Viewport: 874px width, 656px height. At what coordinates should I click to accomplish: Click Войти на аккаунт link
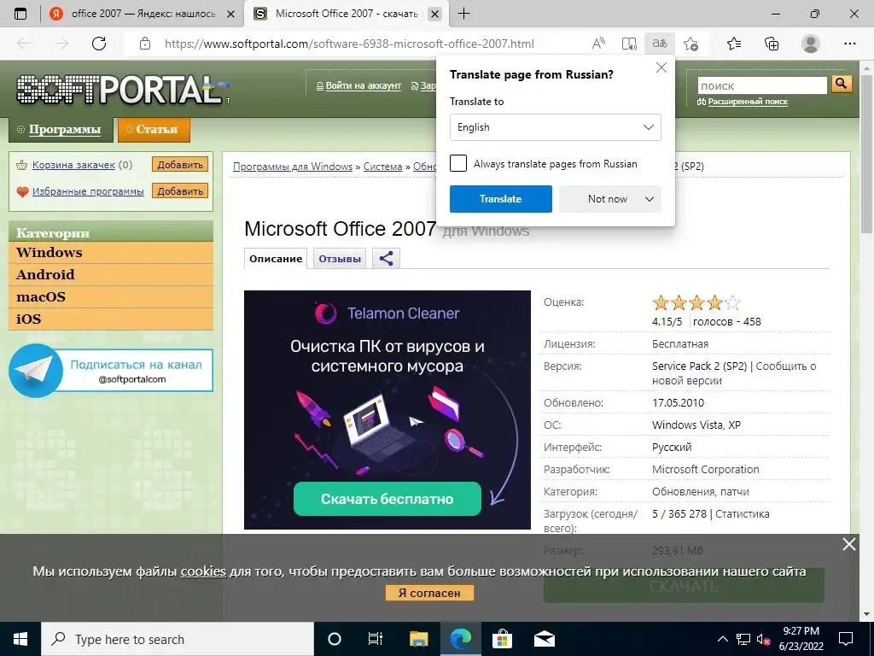point(363,86)
